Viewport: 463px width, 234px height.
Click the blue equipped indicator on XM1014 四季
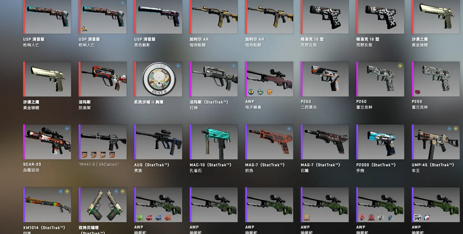tap(61, 191)
